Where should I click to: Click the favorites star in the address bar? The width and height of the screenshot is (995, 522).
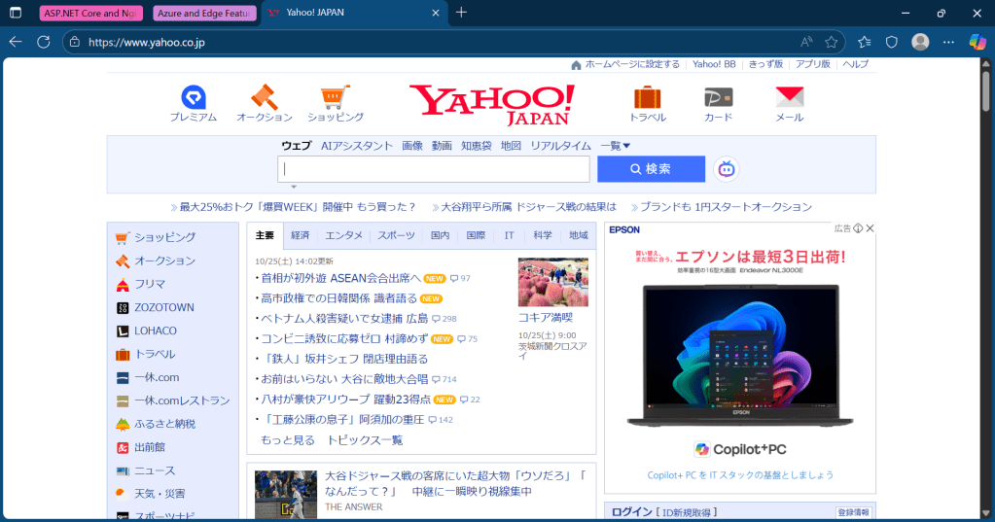pos(832,42)
